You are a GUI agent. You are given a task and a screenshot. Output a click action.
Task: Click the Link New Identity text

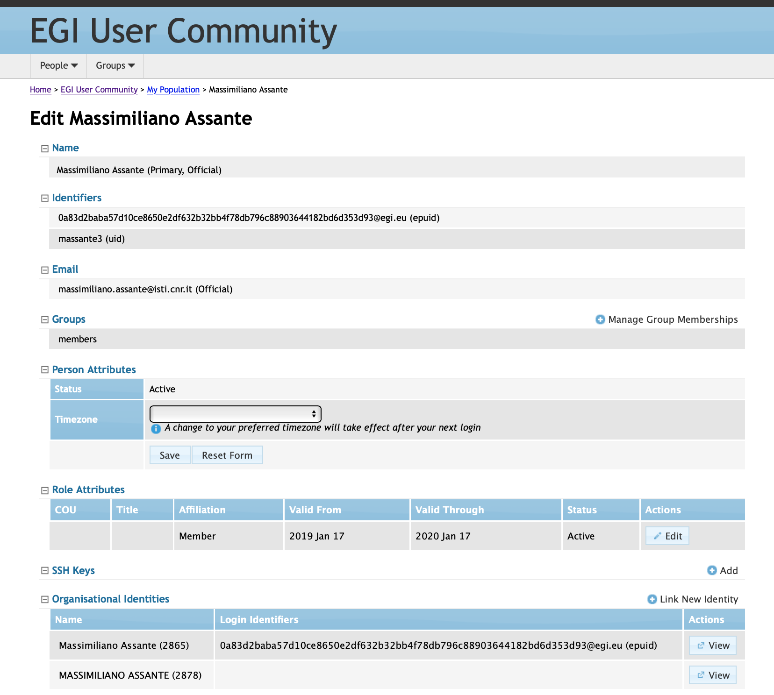point(699,599)
